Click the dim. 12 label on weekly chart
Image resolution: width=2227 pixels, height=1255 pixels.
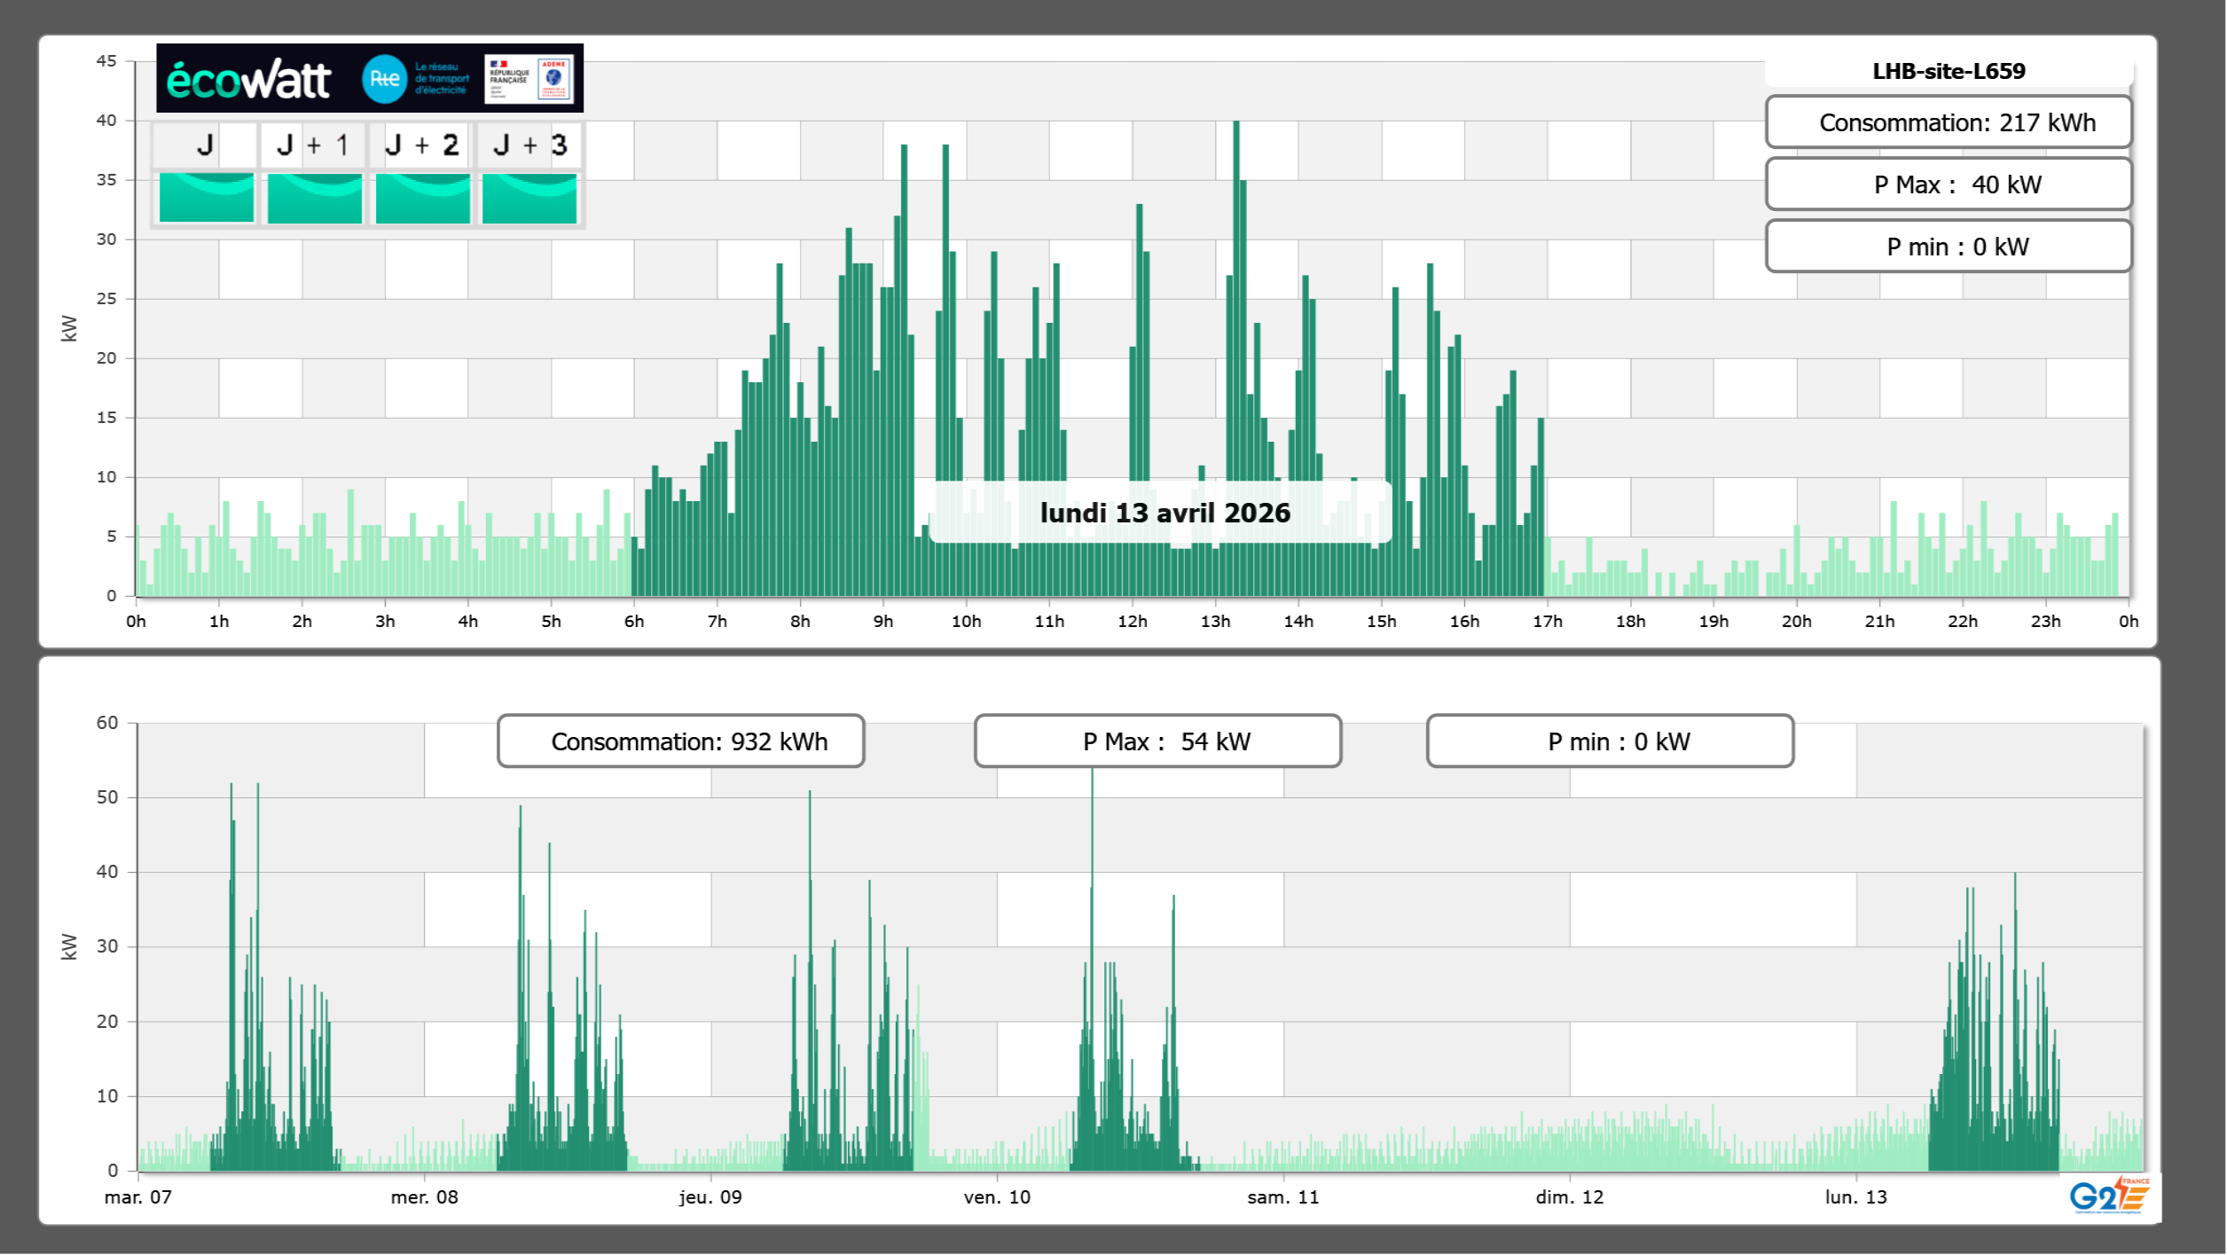point(1569,1197)
